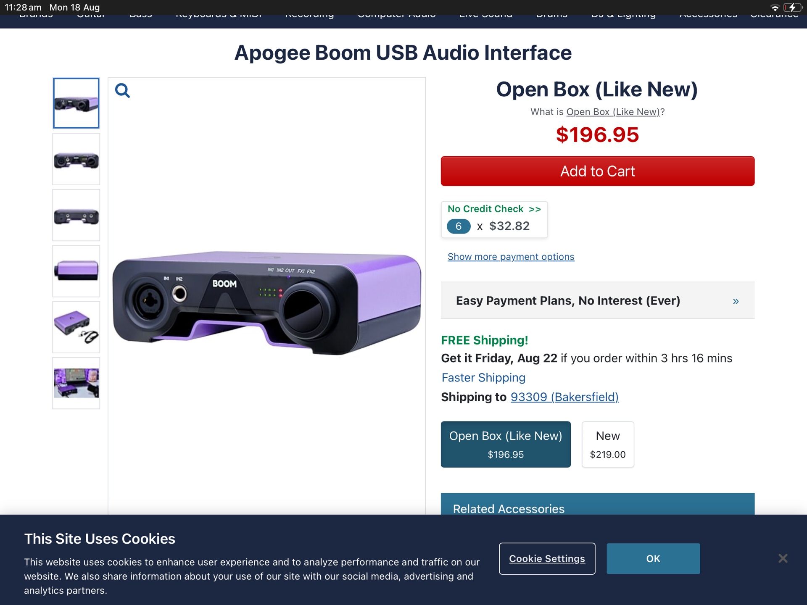
Task: Change shipping zip 93309 (Bakersfield)
Action: tap(564, 397)
